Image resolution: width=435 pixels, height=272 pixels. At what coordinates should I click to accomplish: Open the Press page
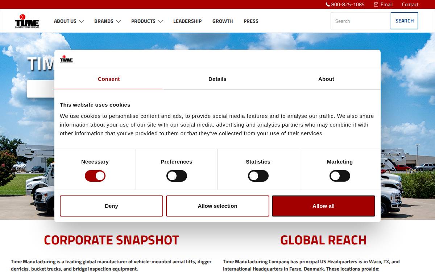click(x=251, y=21)
